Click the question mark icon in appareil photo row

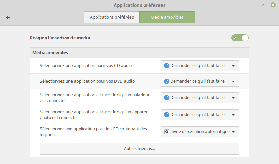167,115
